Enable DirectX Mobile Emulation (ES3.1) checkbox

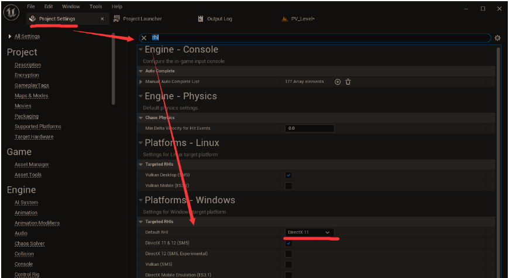pyautogui.click(x=288, y=274)
